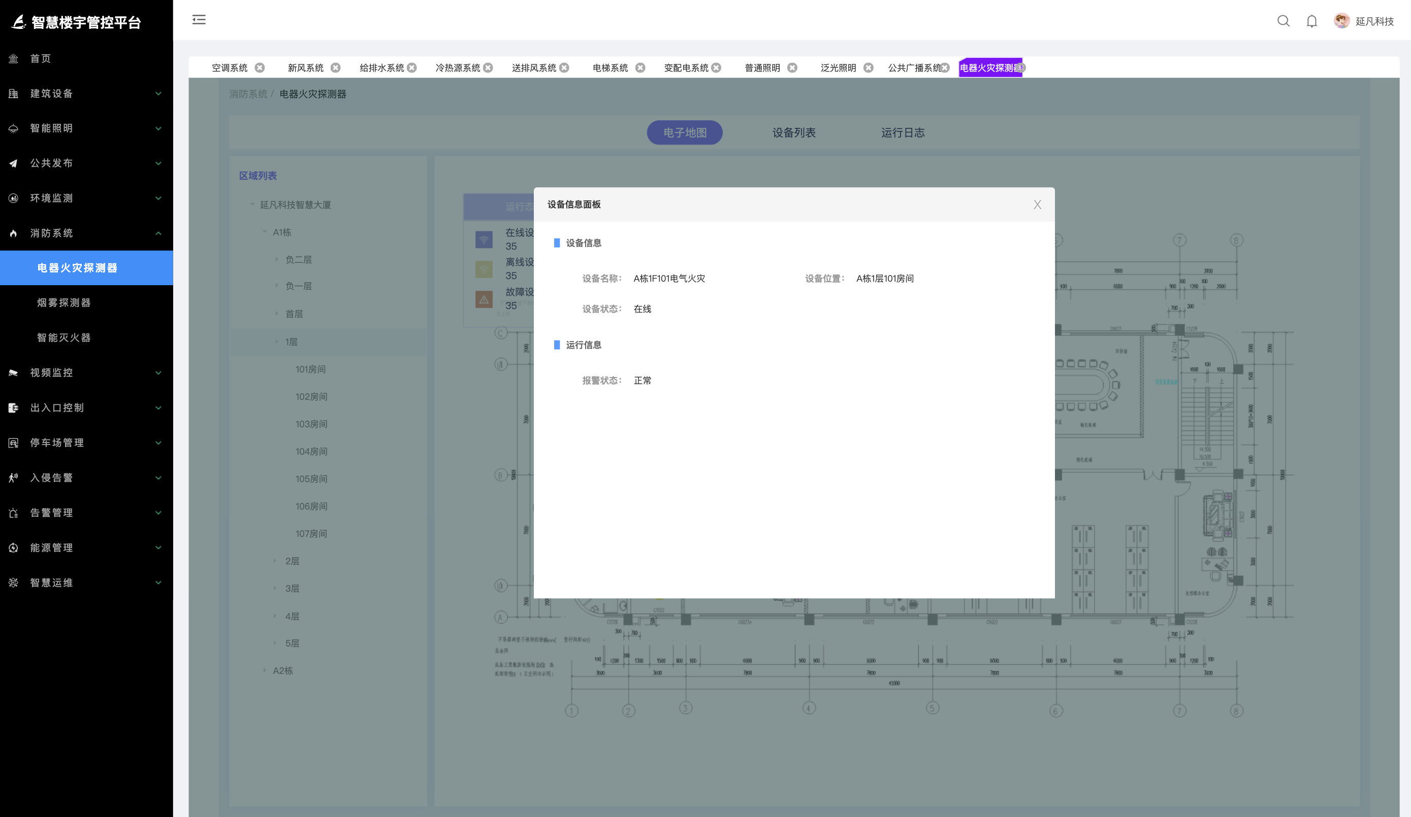The height and width of the screenshot is (817, 1411).
Task: Close the 泛光照明 tab via its X icon
Action: [x=868, y=67]
